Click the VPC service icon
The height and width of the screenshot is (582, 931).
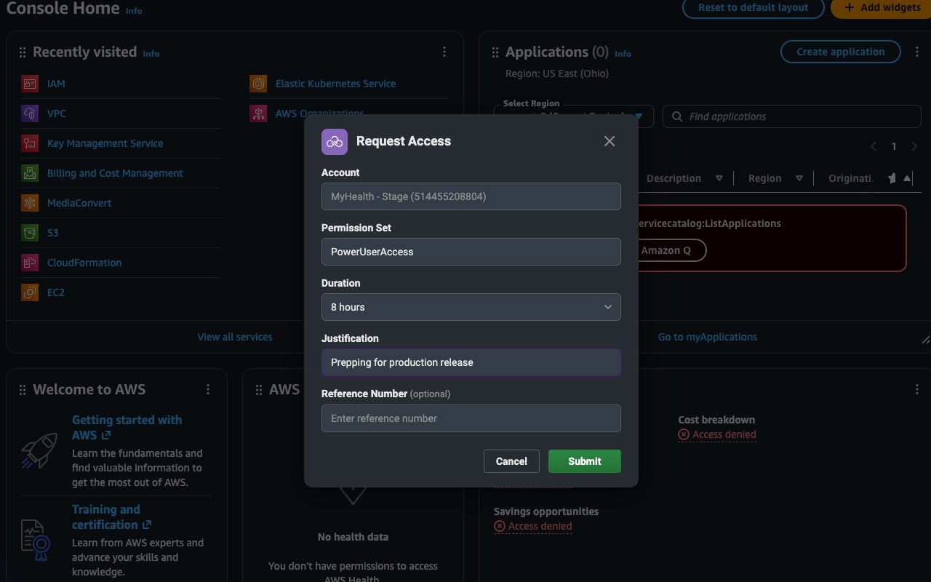click(30, 113)
